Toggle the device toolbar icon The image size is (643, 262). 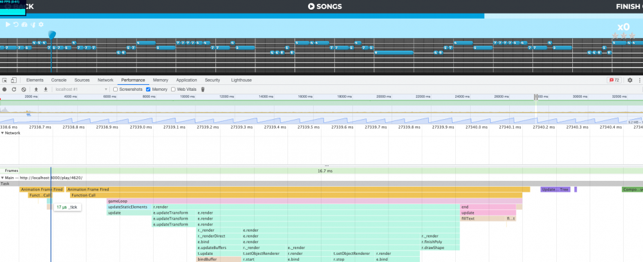point(14,80)
